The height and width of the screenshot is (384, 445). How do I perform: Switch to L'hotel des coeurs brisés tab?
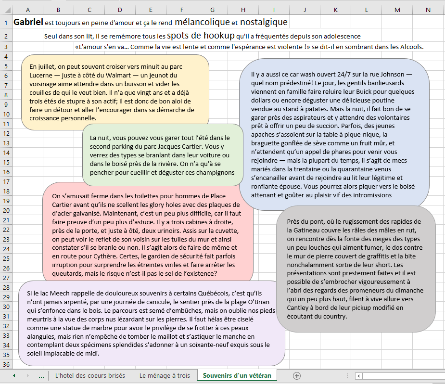pos(90,376)
